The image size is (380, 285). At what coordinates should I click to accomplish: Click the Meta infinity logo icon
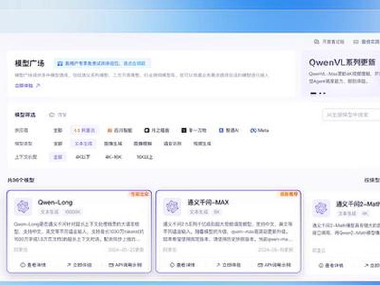point(253,130)
